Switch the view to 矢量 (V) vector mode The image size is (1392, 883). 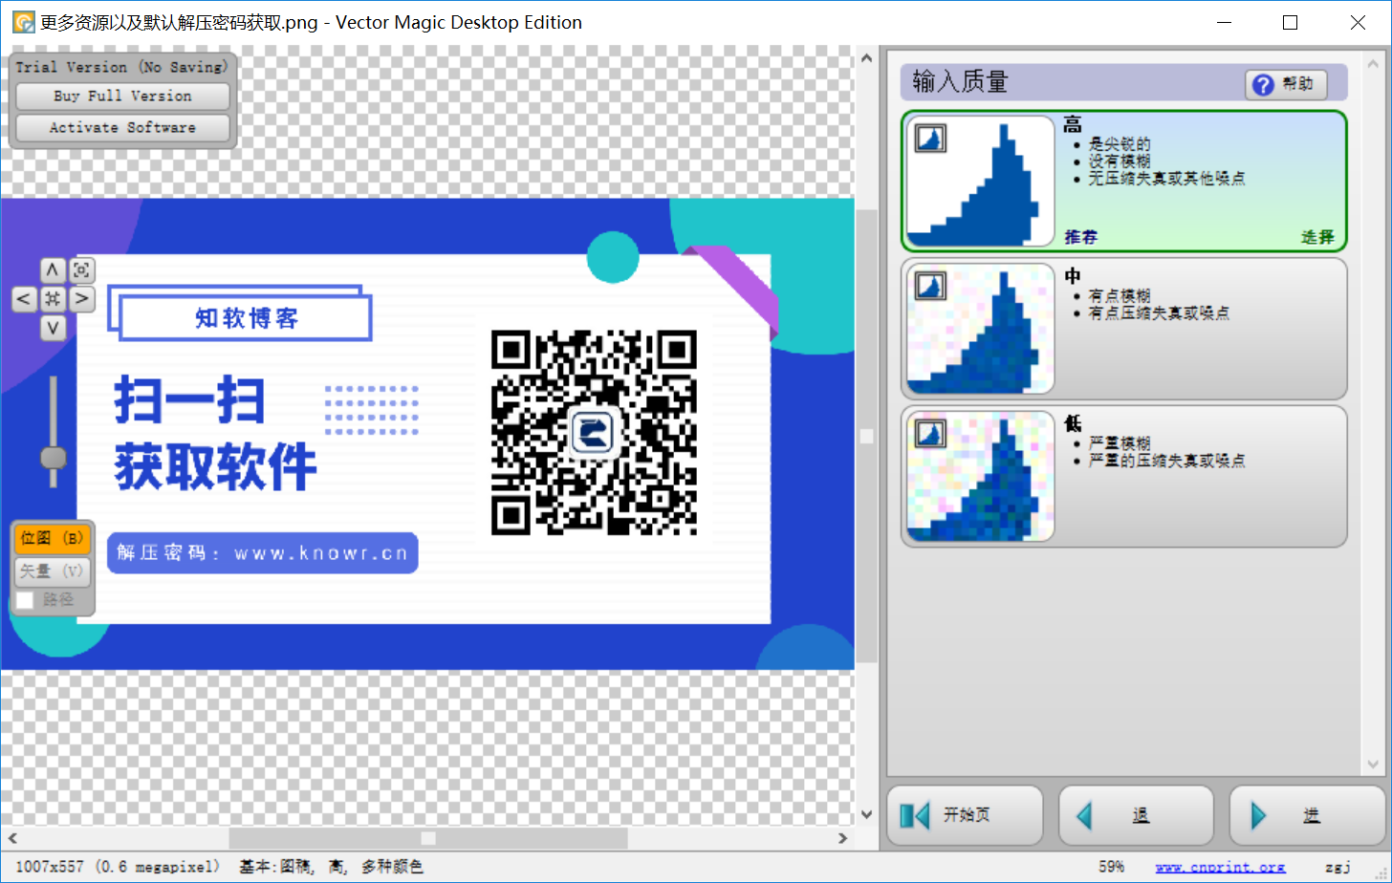click(53, 571)
